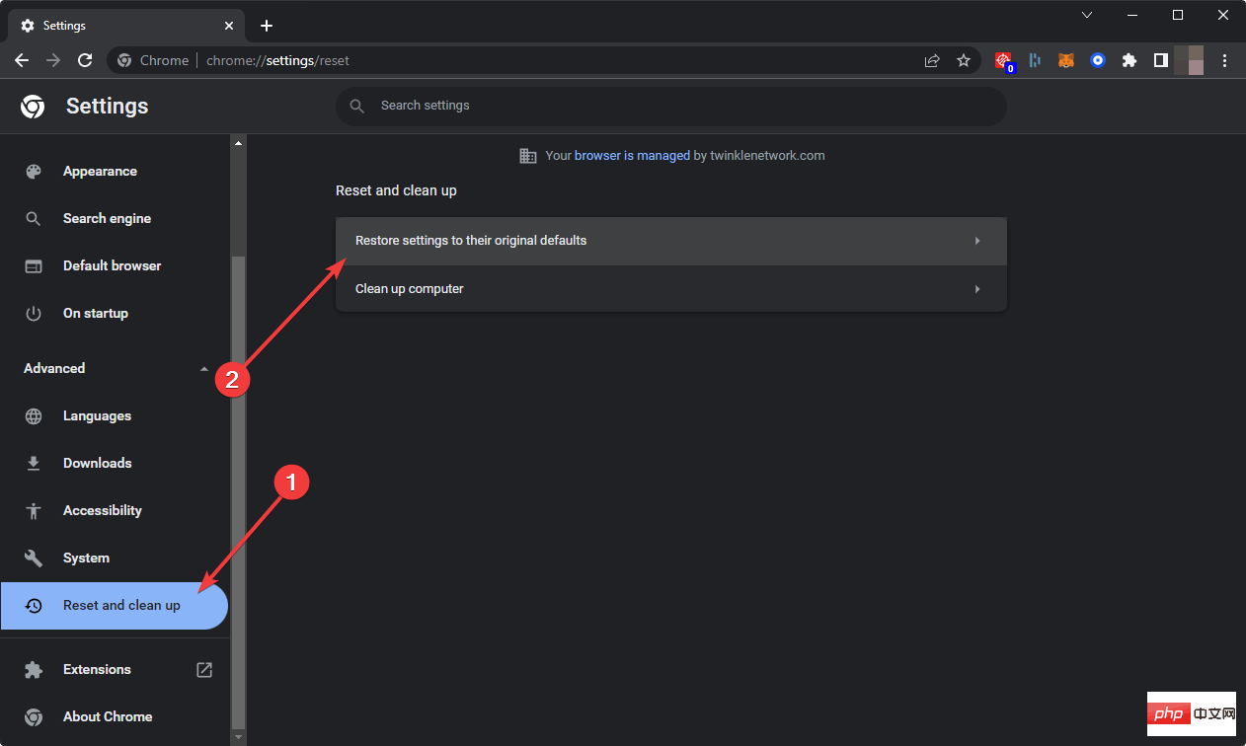The height and width of the screenshot is (746, 1246).
Task: Go to Downloads settings
Action: click(x=97, y=464)
